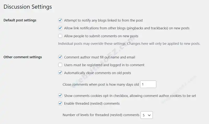Click the 'Discussion Settings' page heading
Screen dimensions: 209x124
pyautogui.click(x=28, y=7)
